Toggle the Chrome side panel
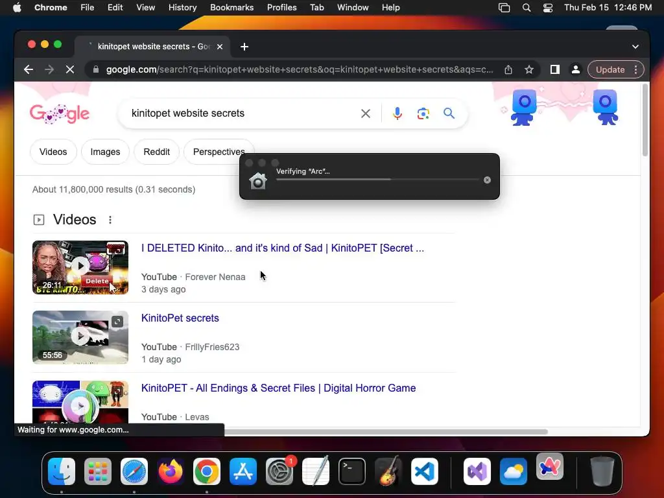The image size is (664, 498). pos(555,69)
